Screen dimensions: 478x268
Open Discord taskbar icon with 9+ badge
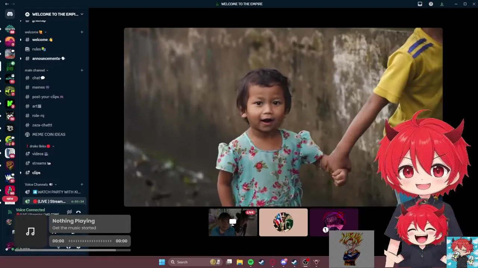coord(283,262)
